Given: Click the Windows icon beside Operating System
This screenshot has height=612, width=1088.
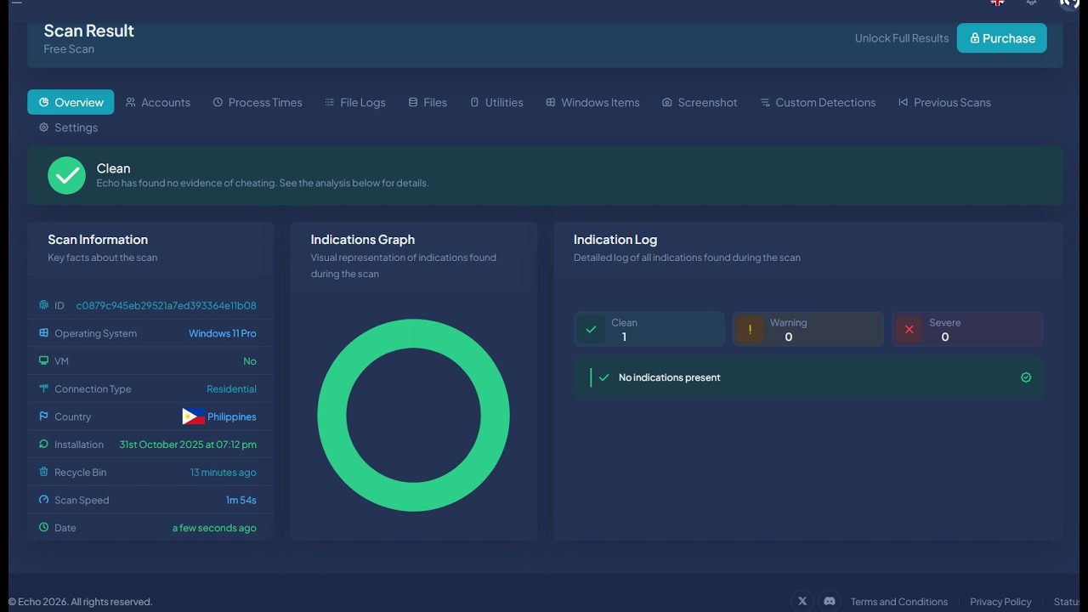Looking at the screenshot, I should click(x=43, y=333).
